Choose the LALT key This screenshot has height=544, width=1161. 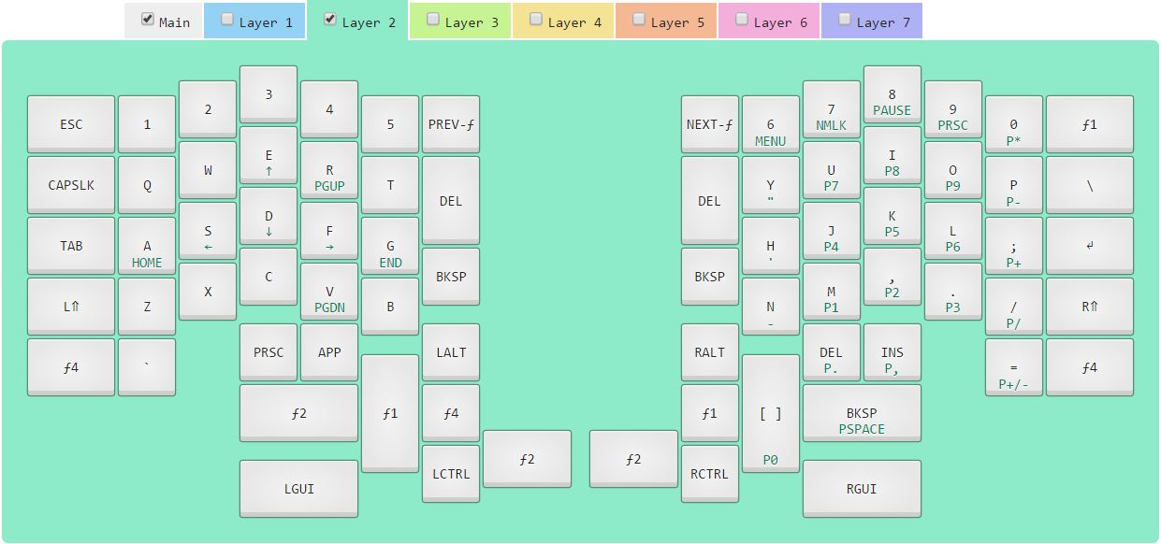pos(451,351)
